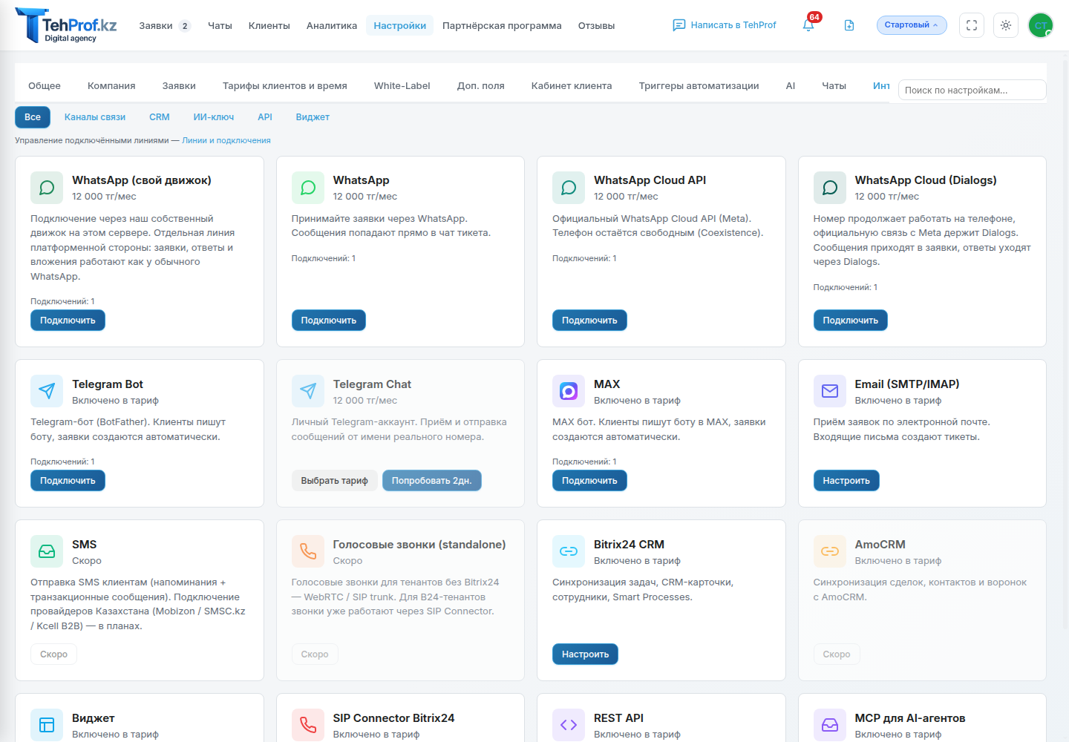The height and width of the screenshot is (742, 1069).
Task: Click the Telegram Chat paper-plane icon
Action: pos(308,391)
